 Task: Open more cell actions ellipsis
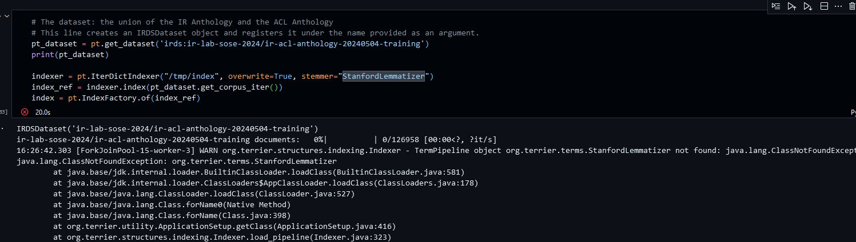tap(839, 6)
